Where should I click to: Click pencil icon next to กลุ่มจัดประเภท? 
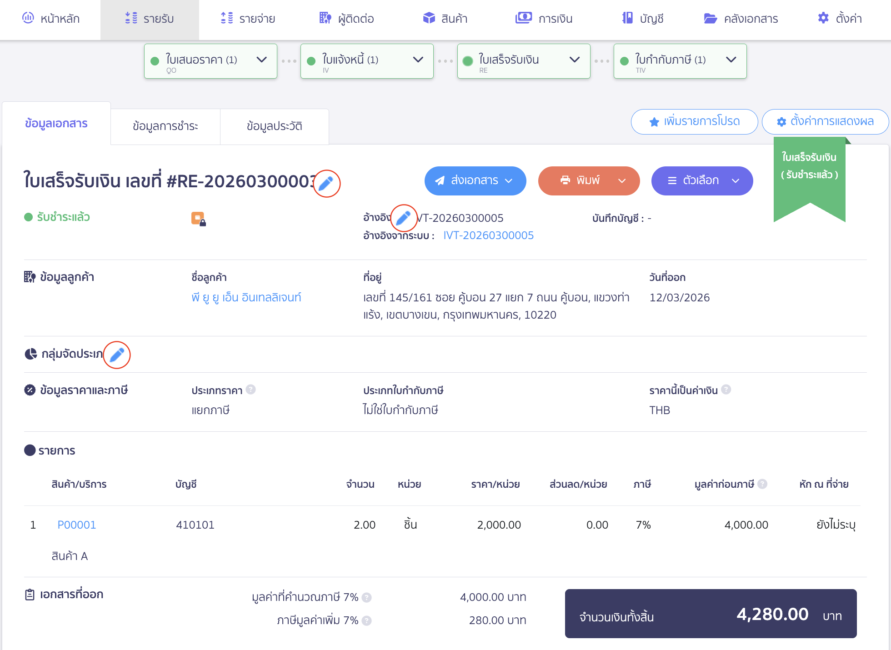pyautogui.click(x=117, y=355)
